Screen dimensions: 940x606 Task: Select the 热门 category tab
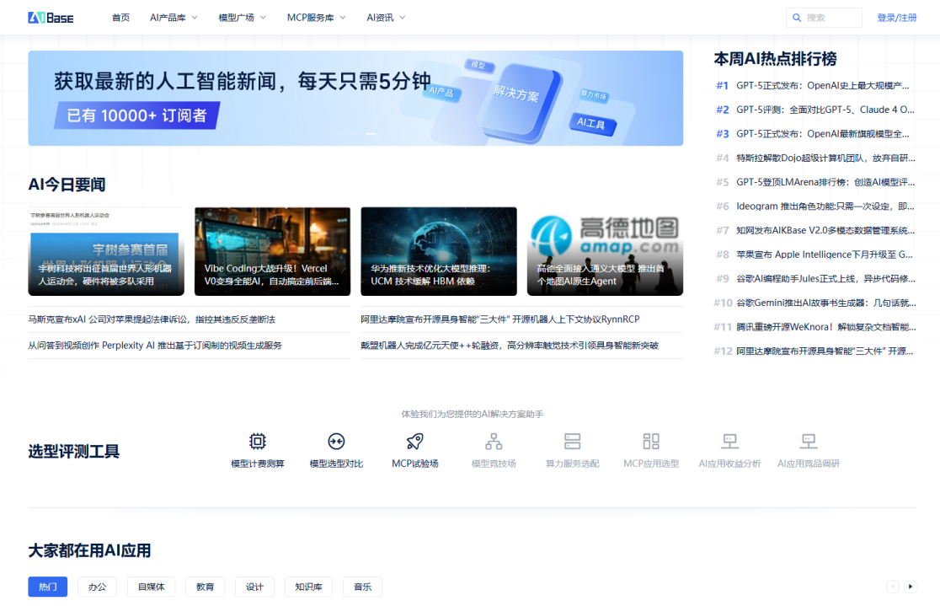[x=48, y=587]
